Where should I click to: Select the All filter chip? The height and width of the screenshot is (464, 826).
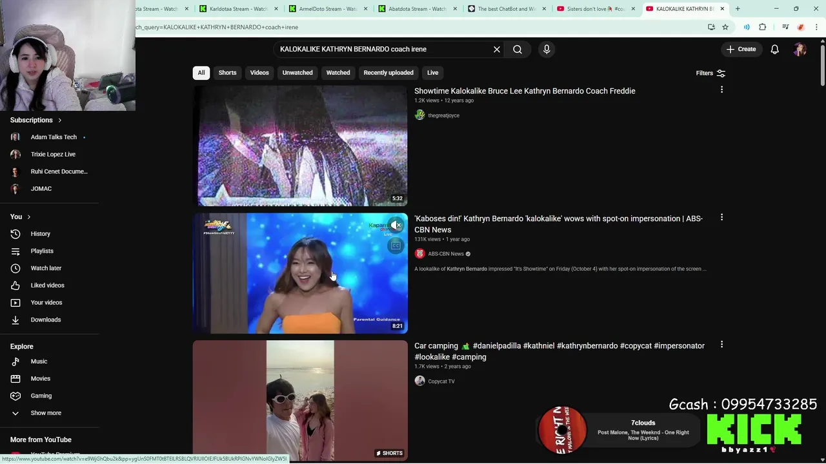(201, 73)
